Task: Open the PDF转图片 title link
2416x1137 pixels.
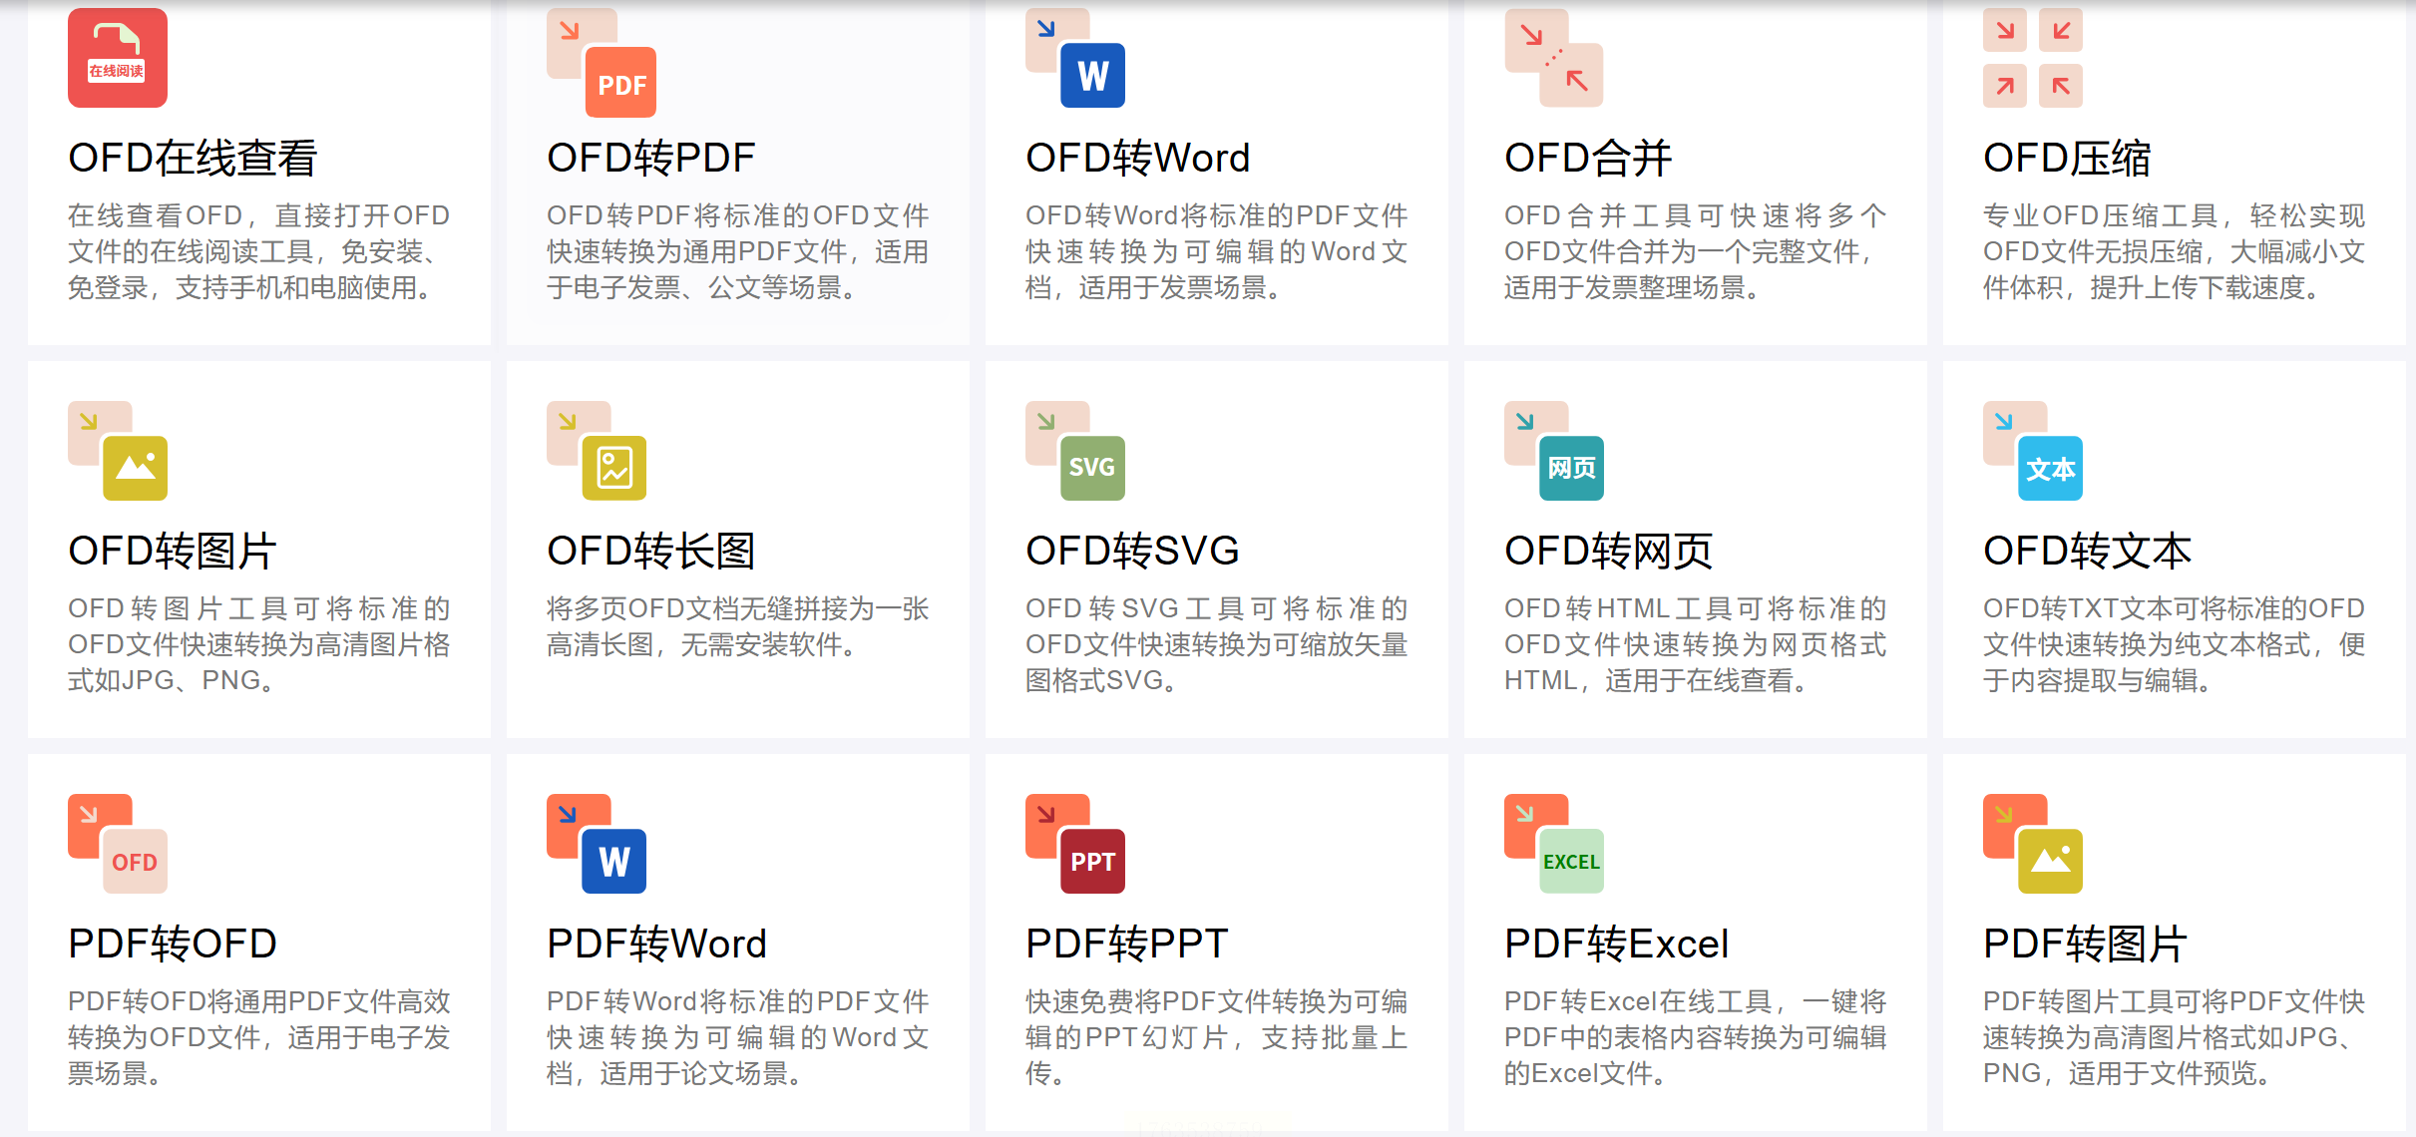Action: click(x=2085, y=944)
